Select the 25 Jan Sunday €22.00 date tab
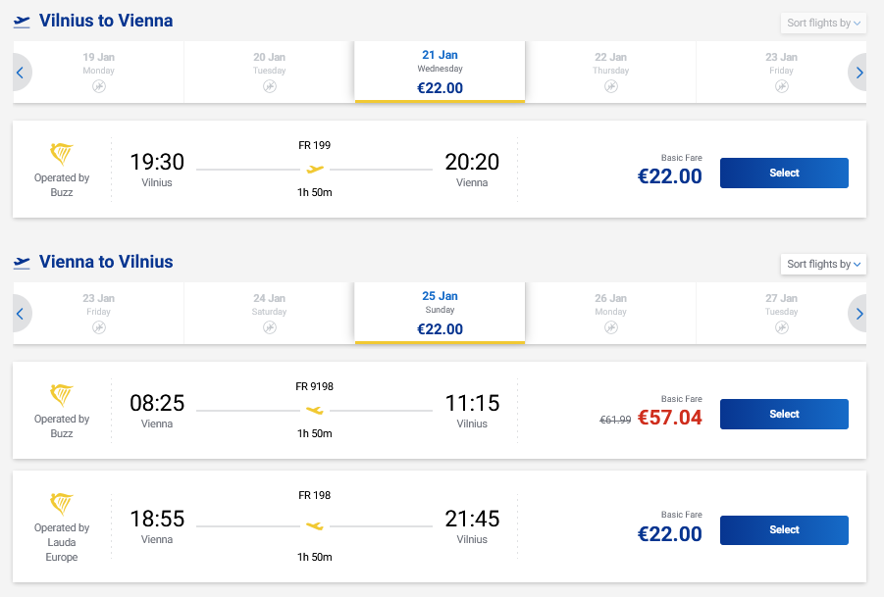The height and width of the screenshot is (597, 884). [x=440, y=313]
